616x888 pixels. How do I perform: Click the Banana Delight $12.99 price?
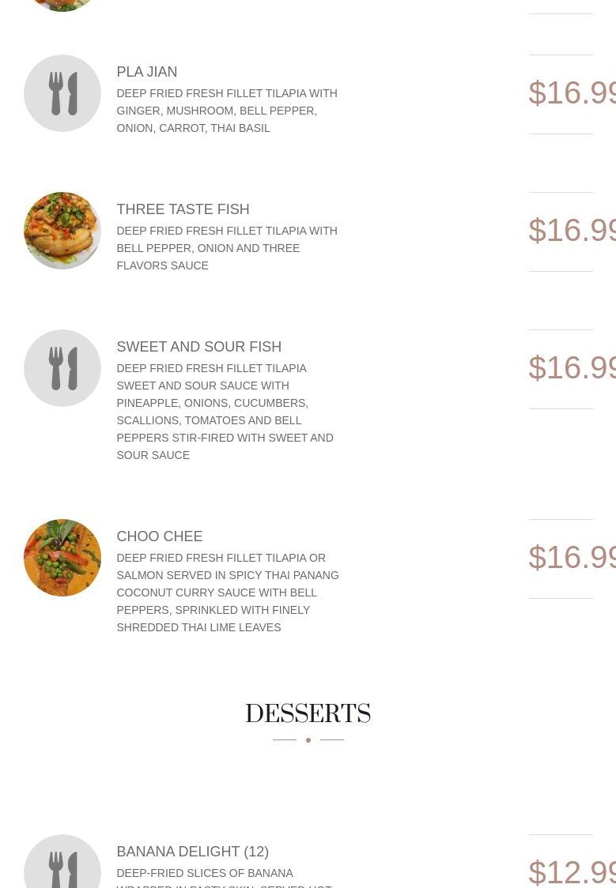click(x=572, y=873)
